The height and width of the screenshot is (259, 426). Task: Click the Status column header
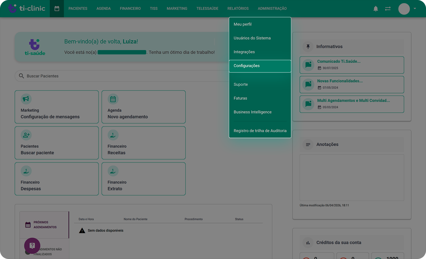point(239,219)
